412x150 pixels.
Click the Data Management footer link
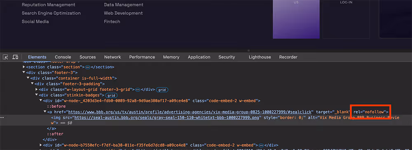pos(124,5)
